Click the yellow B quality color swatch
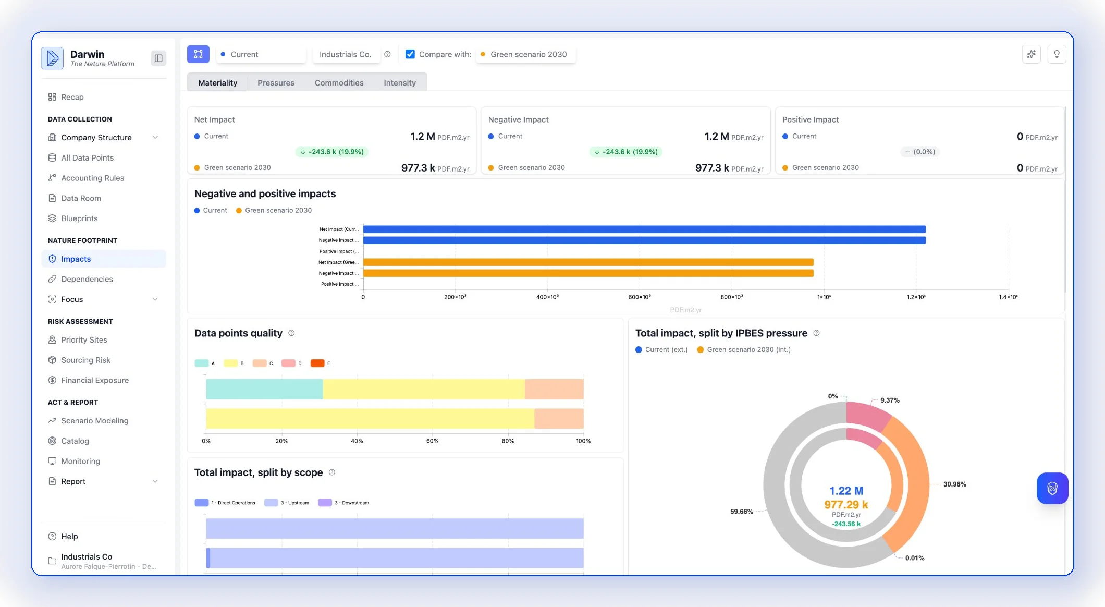Image resolution: width=1105 pixels, height=607 pixels. point(231,363)
